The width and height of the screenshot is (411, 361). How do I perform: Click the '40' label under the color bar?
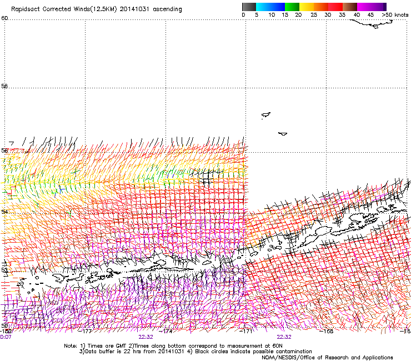pyautogui.click(x=357, y=15)
